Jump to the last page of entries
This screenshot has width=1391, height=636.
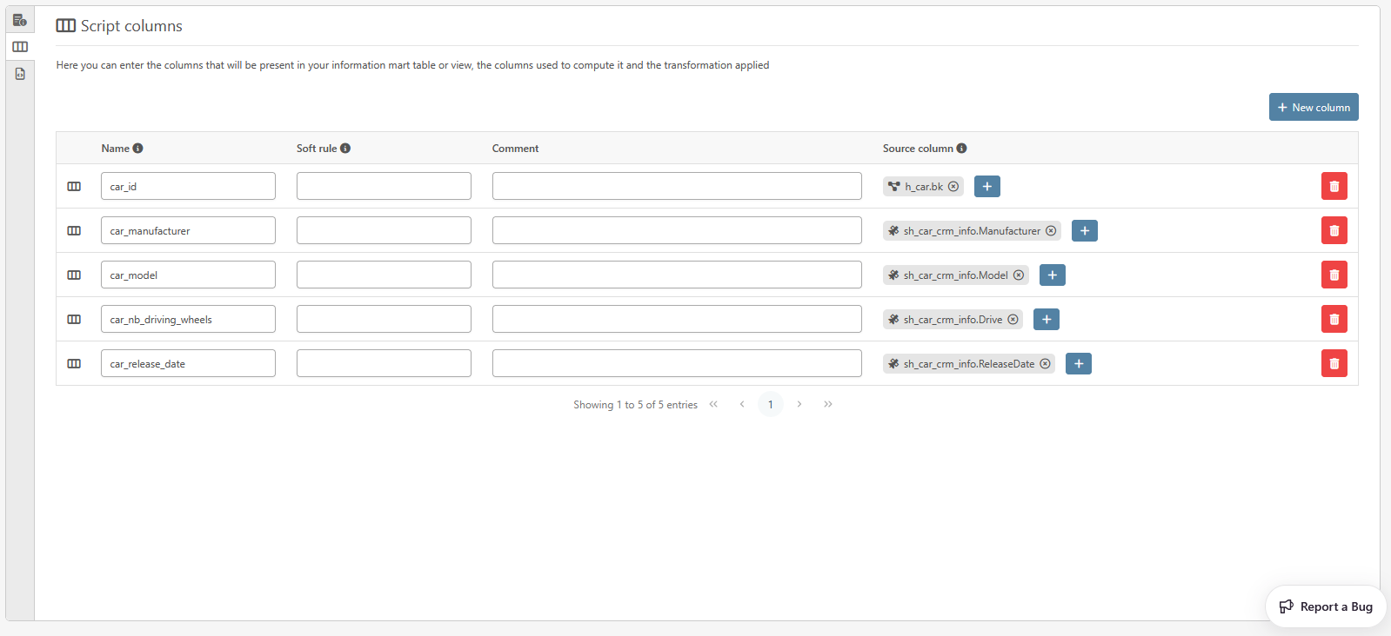(828, 404)
